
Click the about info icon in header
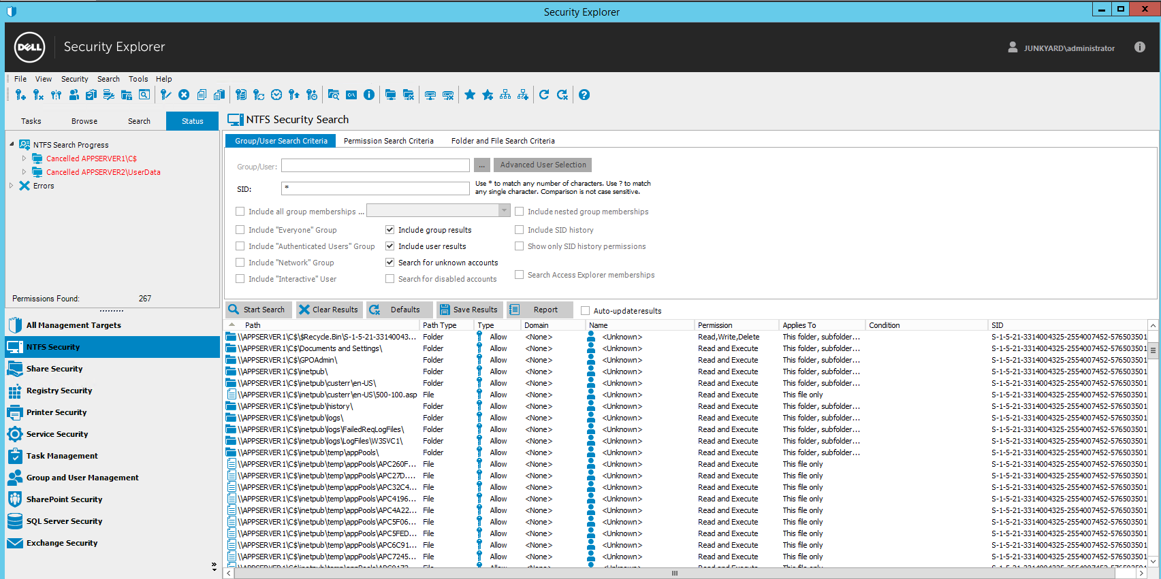pos(1139,47)
